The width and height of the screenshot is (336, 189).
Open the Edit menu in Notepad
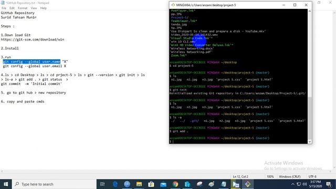[12, 8]
